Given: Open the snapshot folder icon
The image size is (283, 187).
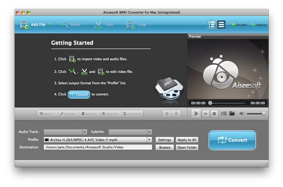Looking at the screenshot, I should (232, 114).
